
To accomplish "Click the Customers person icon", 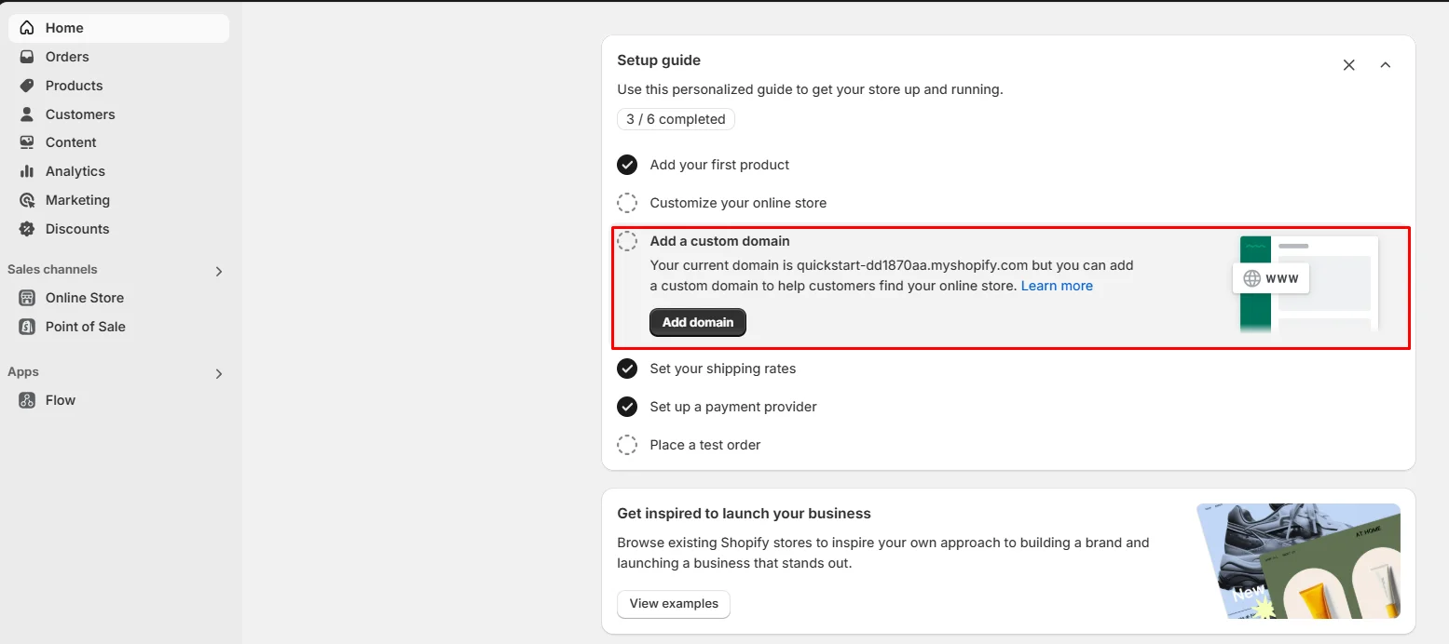I will 27,114.
